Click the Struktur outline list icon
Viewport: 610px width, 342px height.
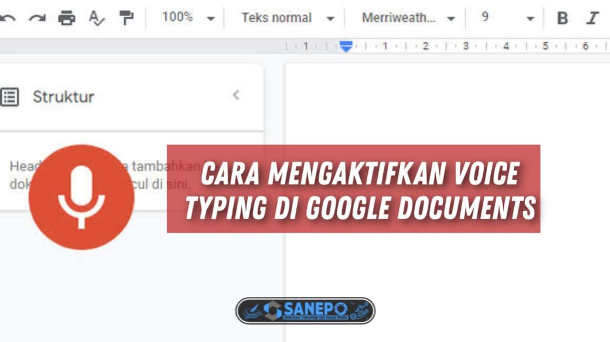[x=9, y=97]
